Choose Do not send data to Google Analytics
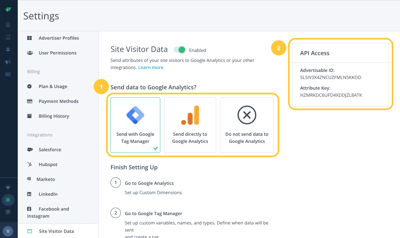This screenshot has height=238, width=400. (247, 125)
